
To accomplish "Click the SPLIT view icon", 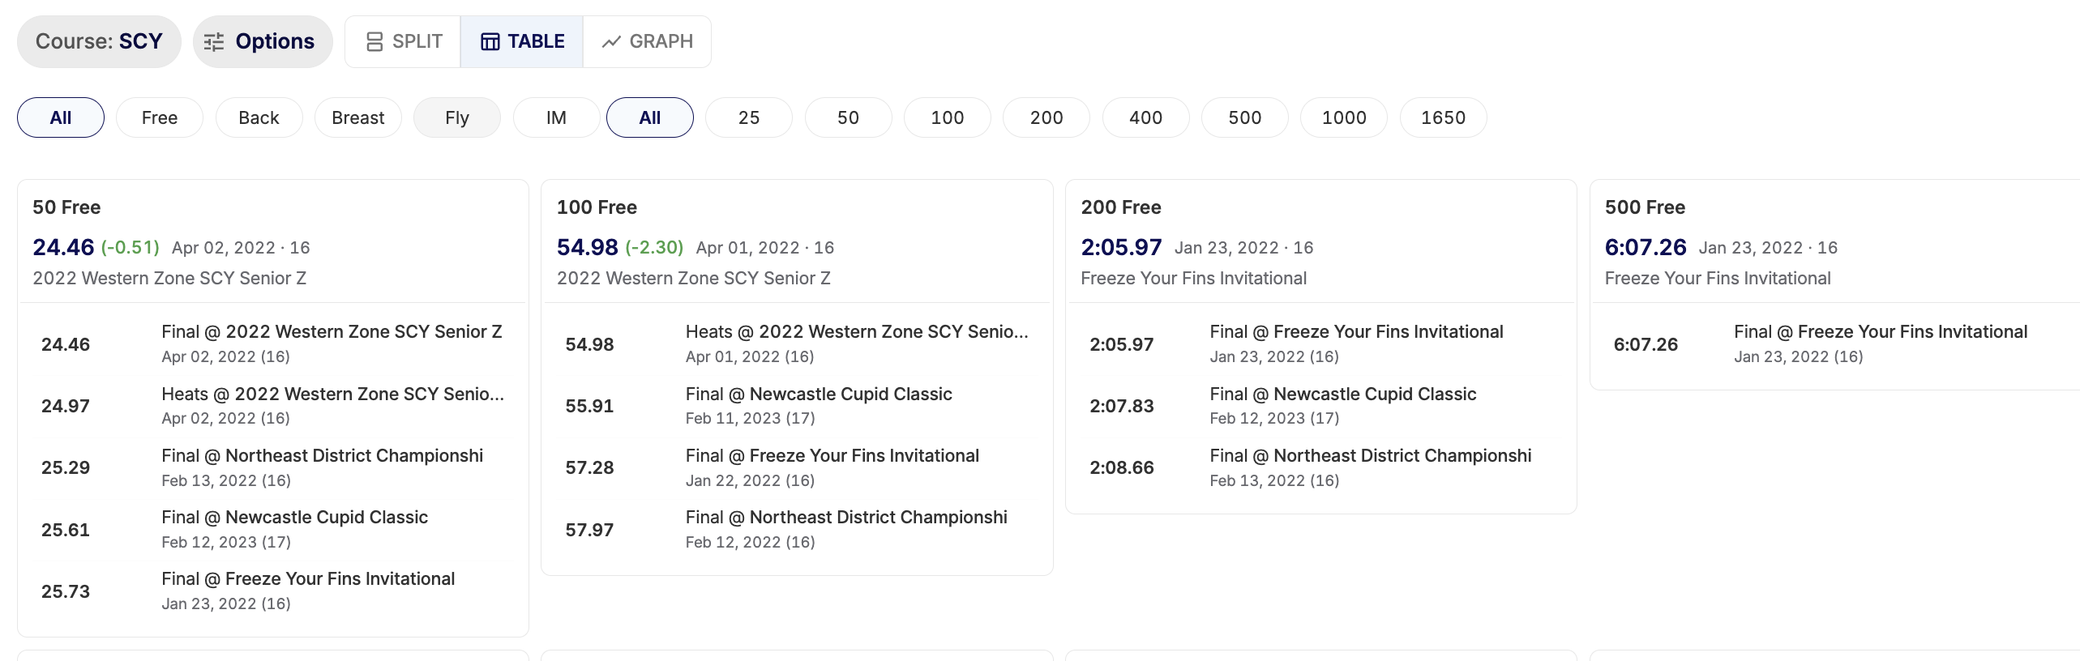I will click(x=374, y=42).
